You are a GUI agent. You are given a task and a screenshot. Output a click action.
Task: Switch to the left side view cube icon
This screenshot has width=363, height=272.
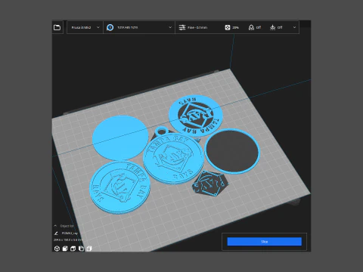tap(81, 249)
